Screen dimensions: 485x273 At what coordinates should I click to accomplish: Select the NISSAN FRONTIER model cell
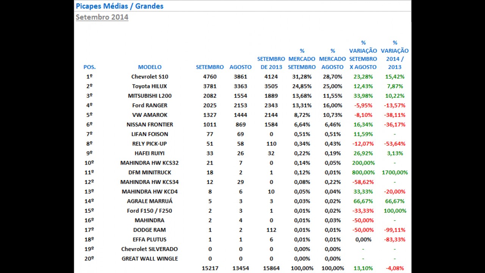pyautogui.click(x=150, y=124)
